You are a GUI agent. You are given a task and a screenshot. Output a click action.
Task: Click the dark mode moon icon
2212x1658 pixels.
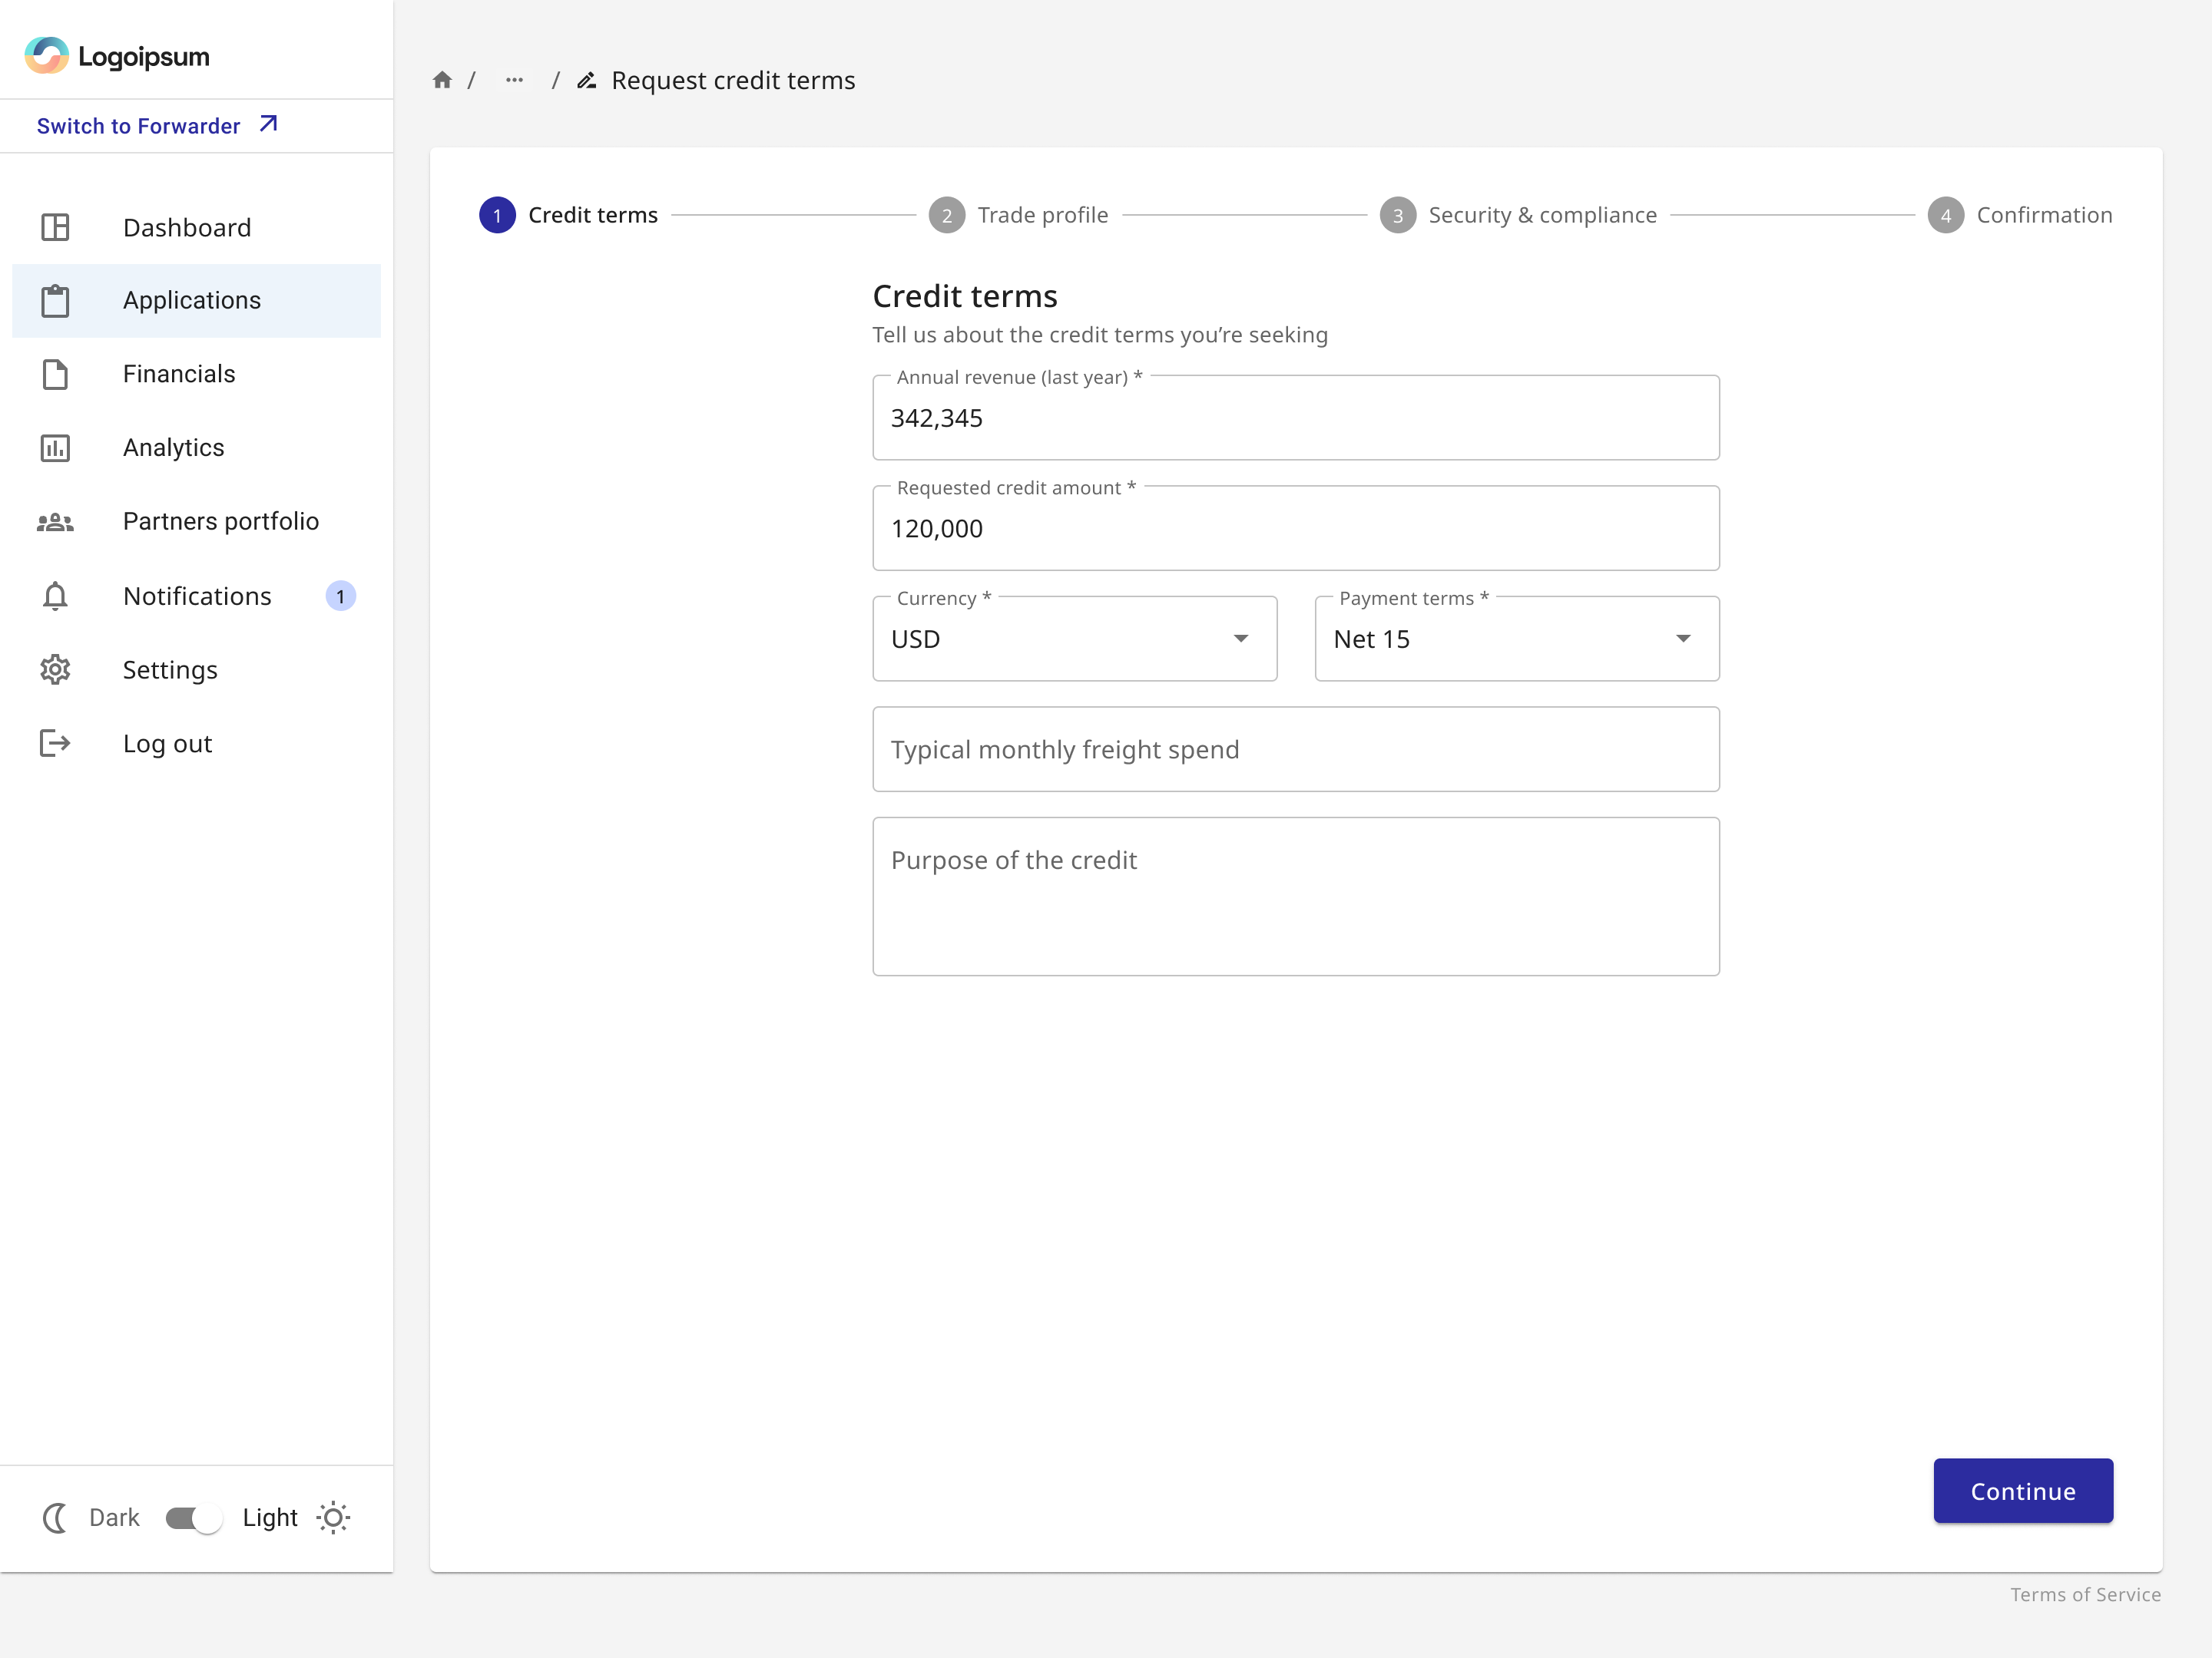(55, 1518)
